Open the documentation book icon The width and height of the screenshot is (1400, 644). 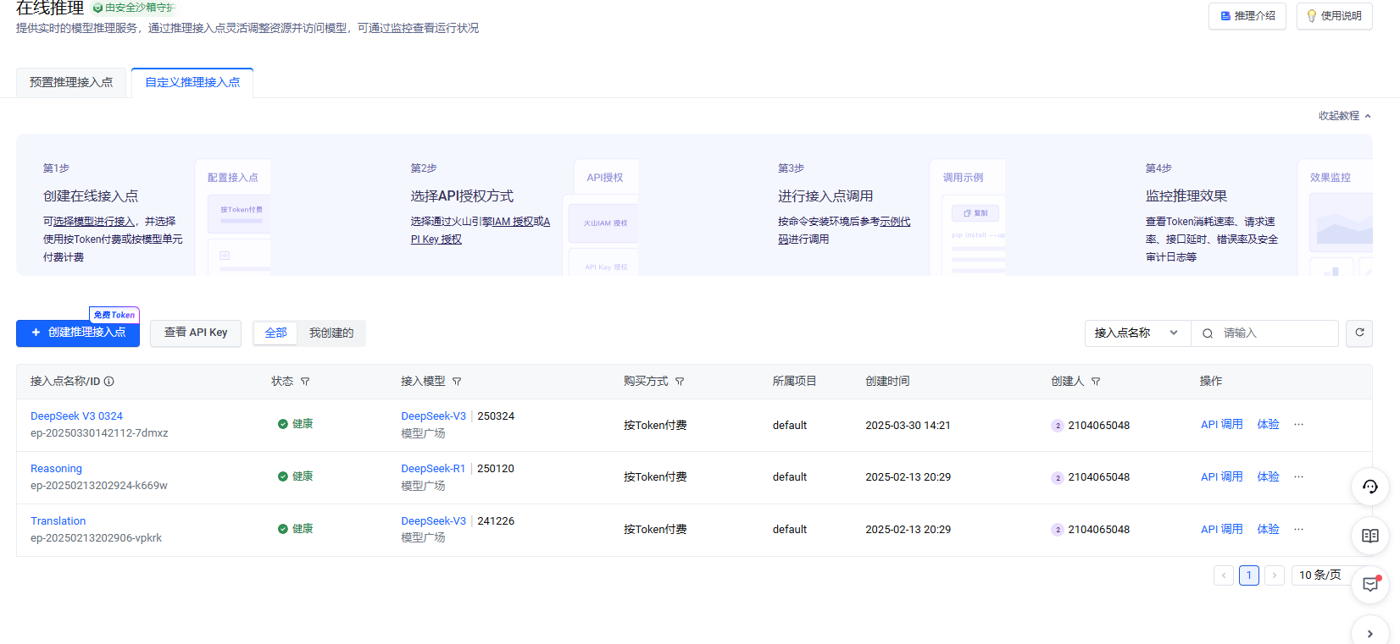coord(1369,536)
